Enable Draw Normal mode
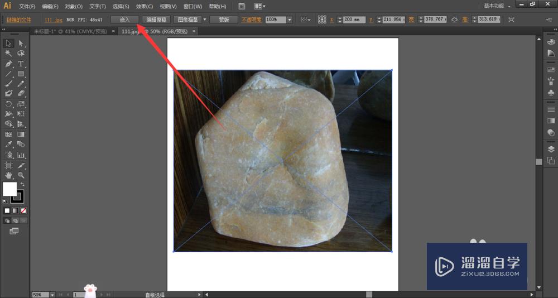 tap(7, 221)
